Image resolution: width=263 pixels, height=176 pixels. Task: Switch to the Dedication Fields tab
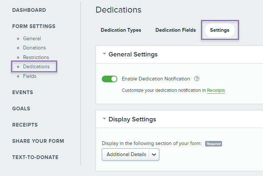(x=176, y=30)
